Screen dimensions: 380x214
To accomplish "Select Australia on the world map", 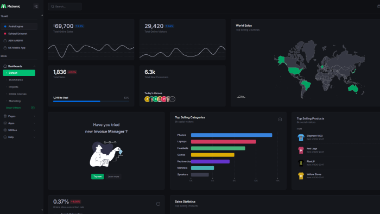I will tap(353, 88).
